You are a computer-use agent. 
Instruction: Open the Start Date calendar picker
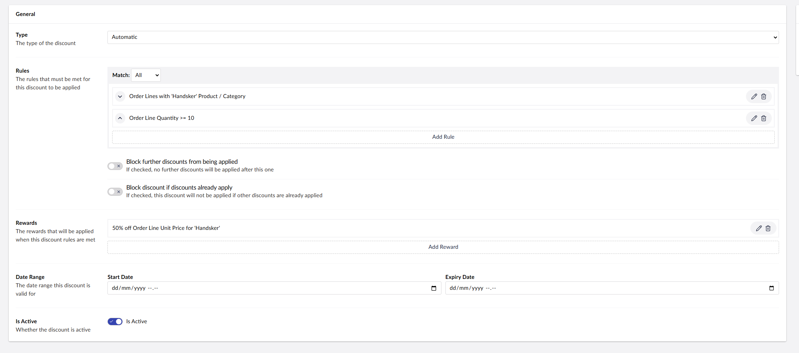(x=433, y=288)
